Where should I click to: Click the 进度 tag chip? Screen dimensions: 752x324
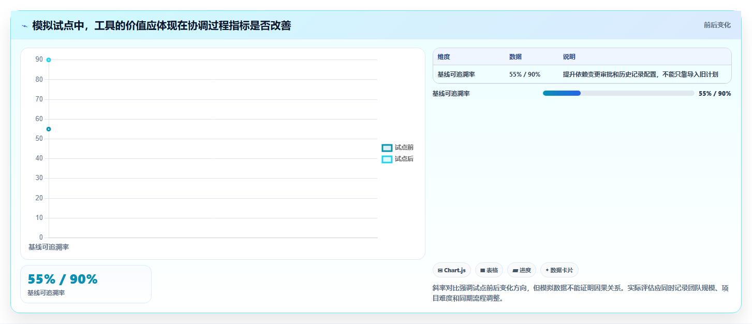pyautogui.click(x=522, y=270)
